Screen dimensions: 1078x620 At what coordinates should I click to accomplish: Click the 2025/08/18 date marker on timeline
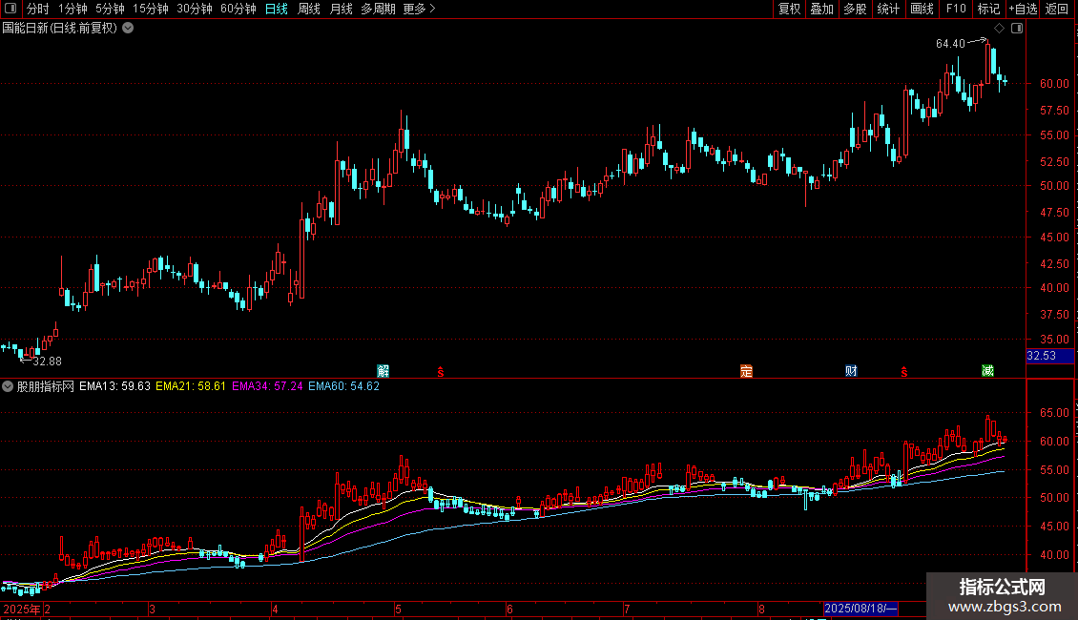[x=860, y=609]
